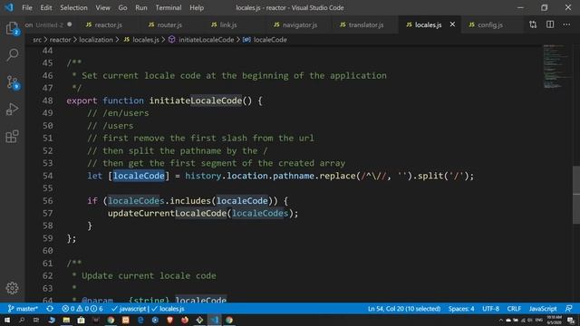Open the Go menu

[x=123, y=7]
